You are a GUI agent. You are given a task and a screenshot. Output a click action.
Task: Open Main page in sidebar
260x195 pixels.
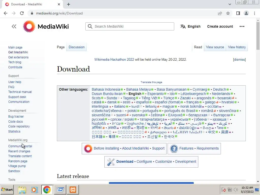pos(15,47)
